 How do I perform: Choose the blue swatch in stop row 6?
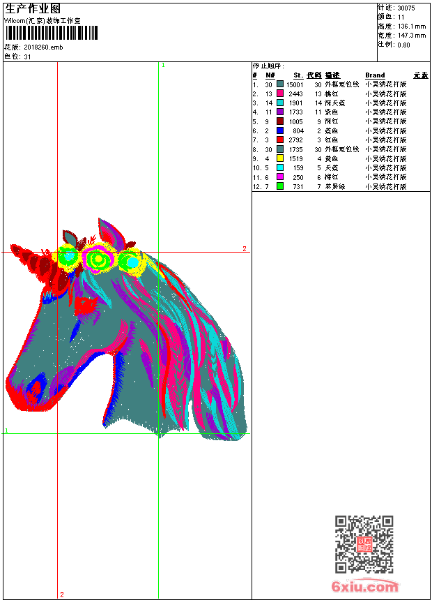click(280, 130)
